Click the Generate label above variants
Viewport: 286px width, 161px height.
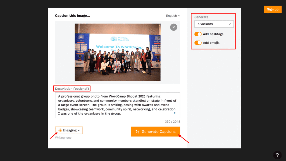point(201,17)
